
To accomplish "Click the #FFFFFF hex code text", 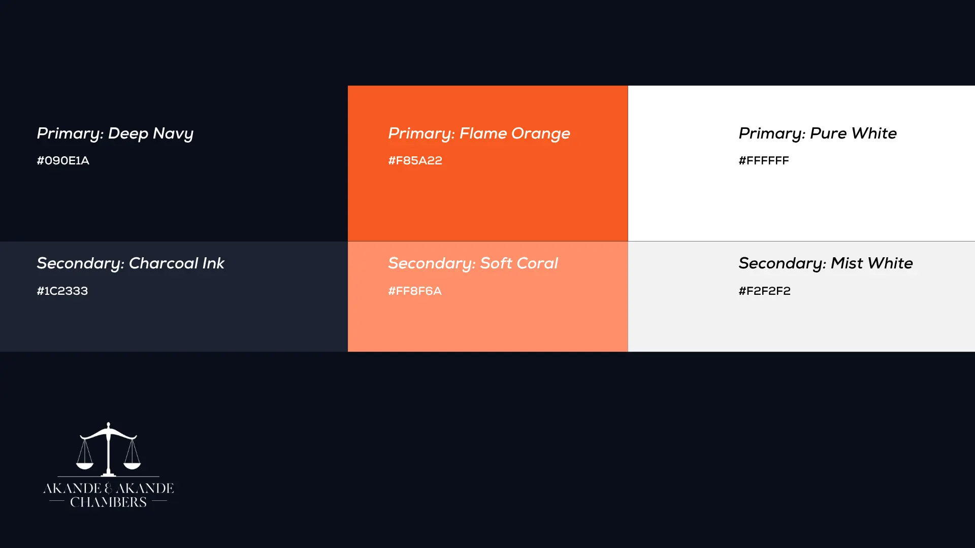I will coord(763,161).
